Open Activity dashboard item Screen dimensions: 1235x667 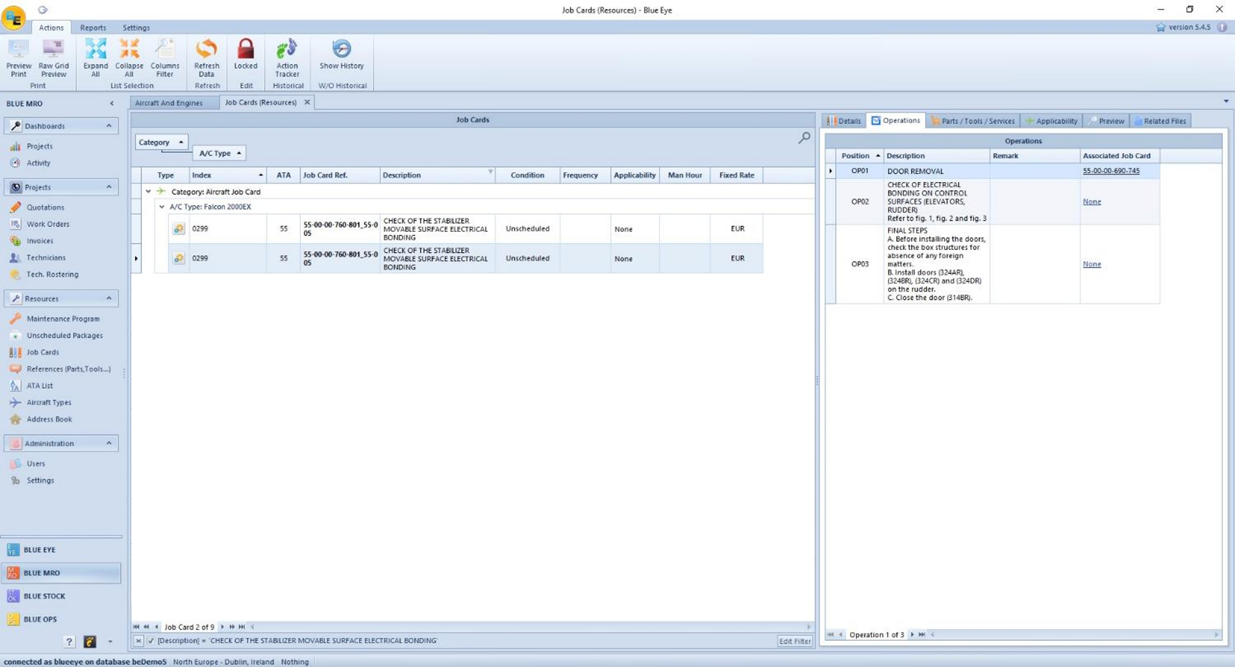[x=38, y=163]
